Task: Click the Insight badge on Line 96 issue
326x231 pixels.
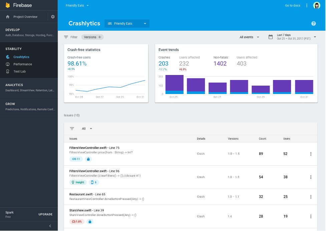Action: click(78, 182)
